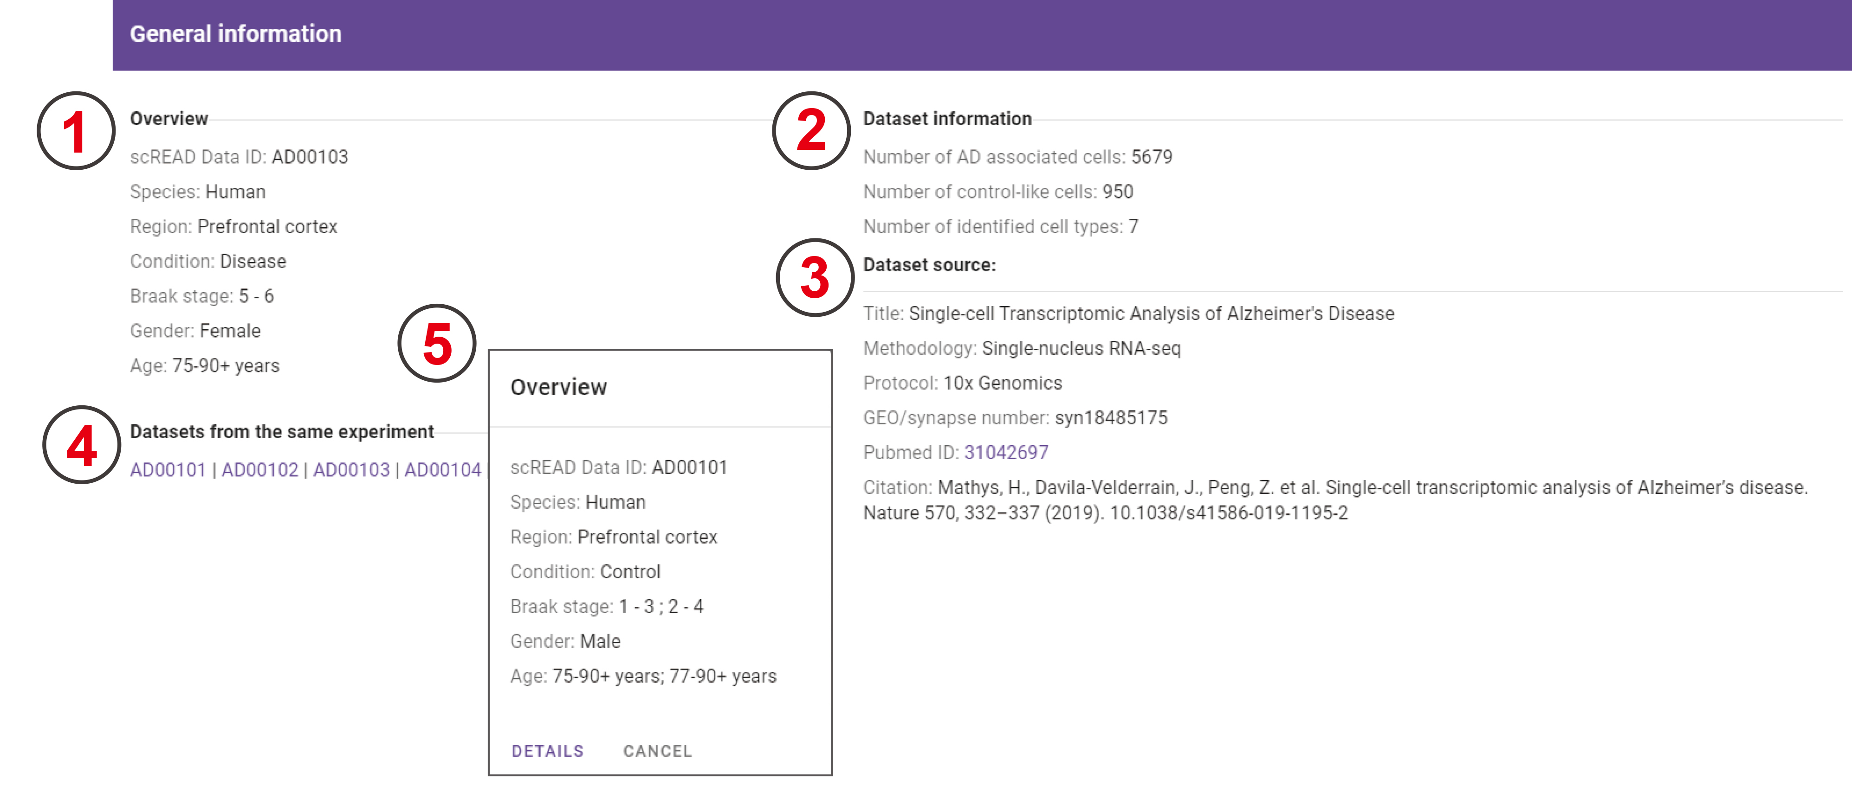Viewport: 1852px width, 787px height.
Task: Click the Overview popup title
Action: [x=559, y=387]
